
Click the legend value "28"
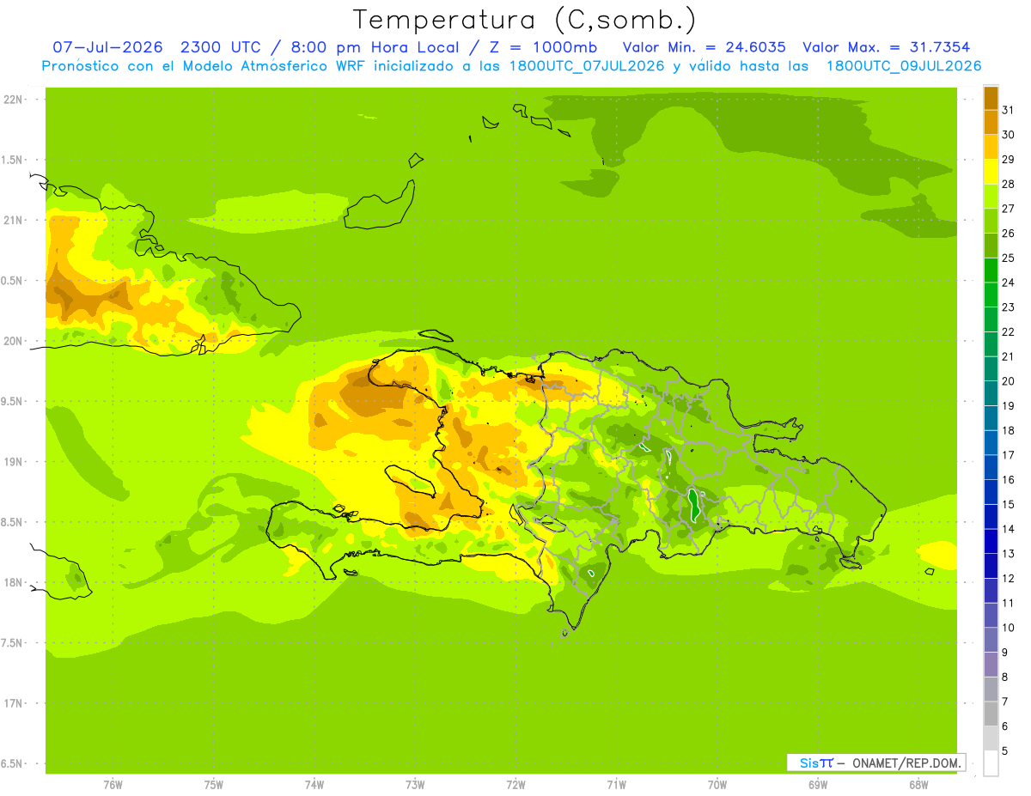tap(1009, 184)
